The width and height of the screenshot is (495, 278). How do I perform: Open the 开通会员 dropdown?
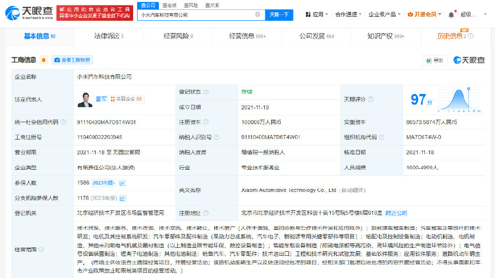424,14
